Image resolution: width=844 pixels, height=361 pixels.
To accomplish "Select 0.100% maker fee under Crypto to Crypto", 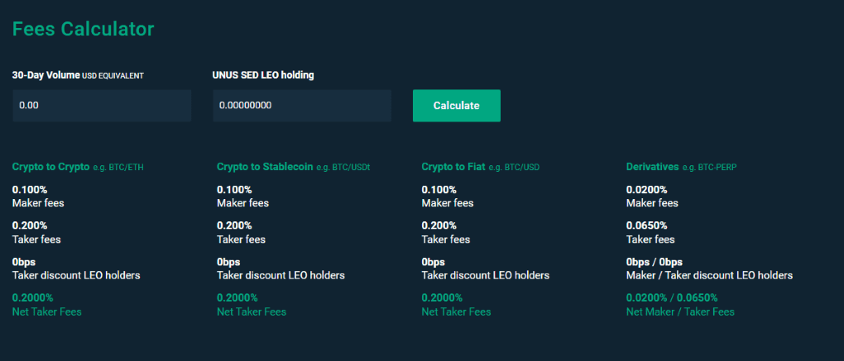I will (x=30, y=190).
